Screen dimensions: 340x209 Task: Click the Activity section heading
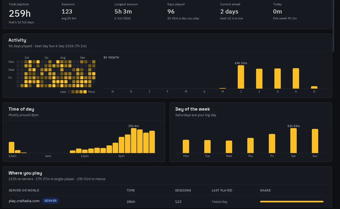pyautogui.click(x=17, y=40)
